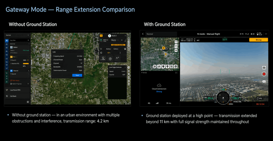
Task: Click the yellow Strong signal button
Action: tap(259, 40)
